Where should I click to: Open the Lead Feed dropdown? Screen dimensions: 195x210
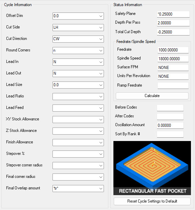(78, 108)
